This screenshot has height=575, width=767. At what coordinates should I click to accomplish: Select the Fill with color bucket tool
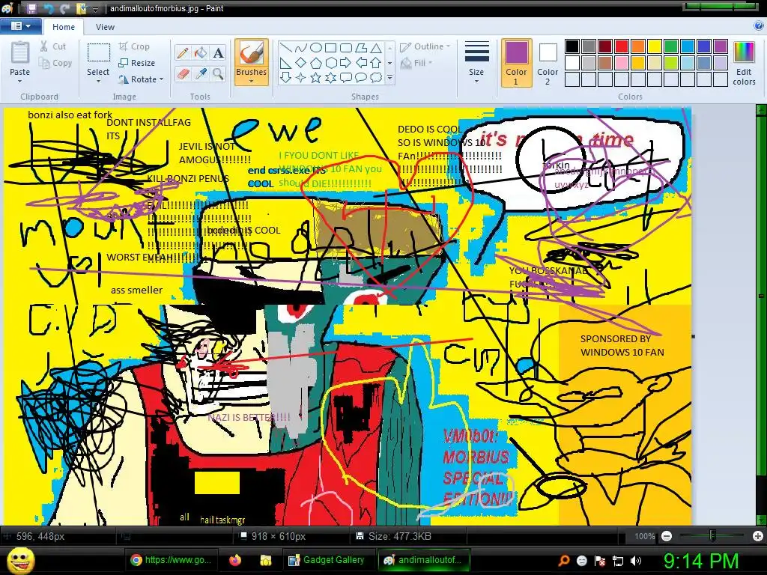201,52
